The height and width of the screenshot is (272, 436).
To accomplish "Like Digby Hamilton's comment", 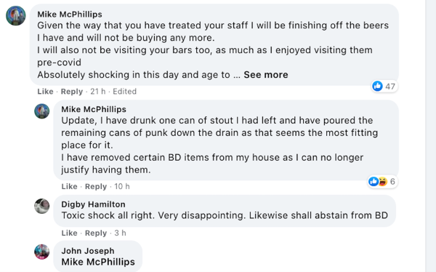I will pyautogui.click(x=69, y=233).
